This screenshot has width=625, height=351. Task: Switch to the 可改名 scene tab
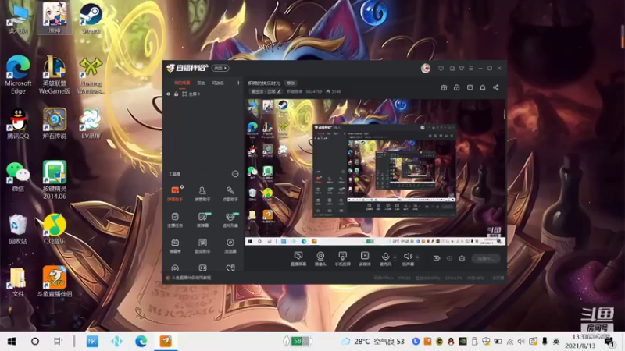[218, 83]
